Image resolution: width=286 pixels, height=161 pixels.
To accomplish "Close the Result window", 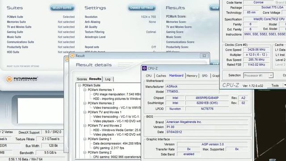I will coord(204,55).
